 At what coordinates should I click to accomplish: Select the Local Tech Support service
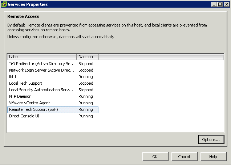click(x=53, y=83)
